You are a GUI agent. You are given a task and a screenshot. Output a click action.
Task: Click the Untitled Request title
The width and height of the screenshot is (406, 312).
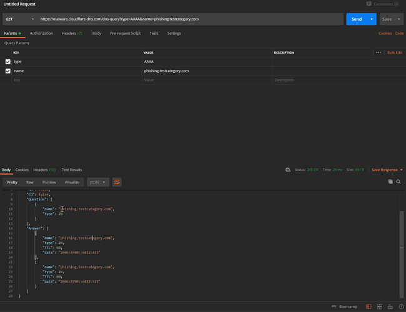[19, 4]
